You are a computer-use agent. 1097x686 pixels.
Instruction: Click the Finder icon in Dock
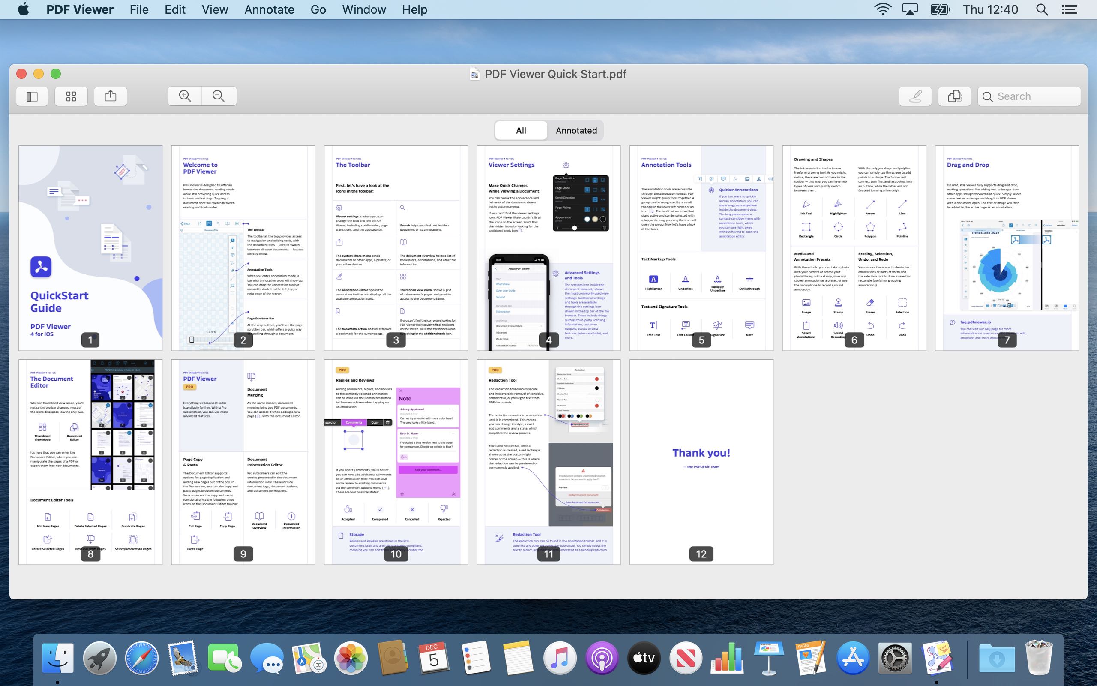60,658
